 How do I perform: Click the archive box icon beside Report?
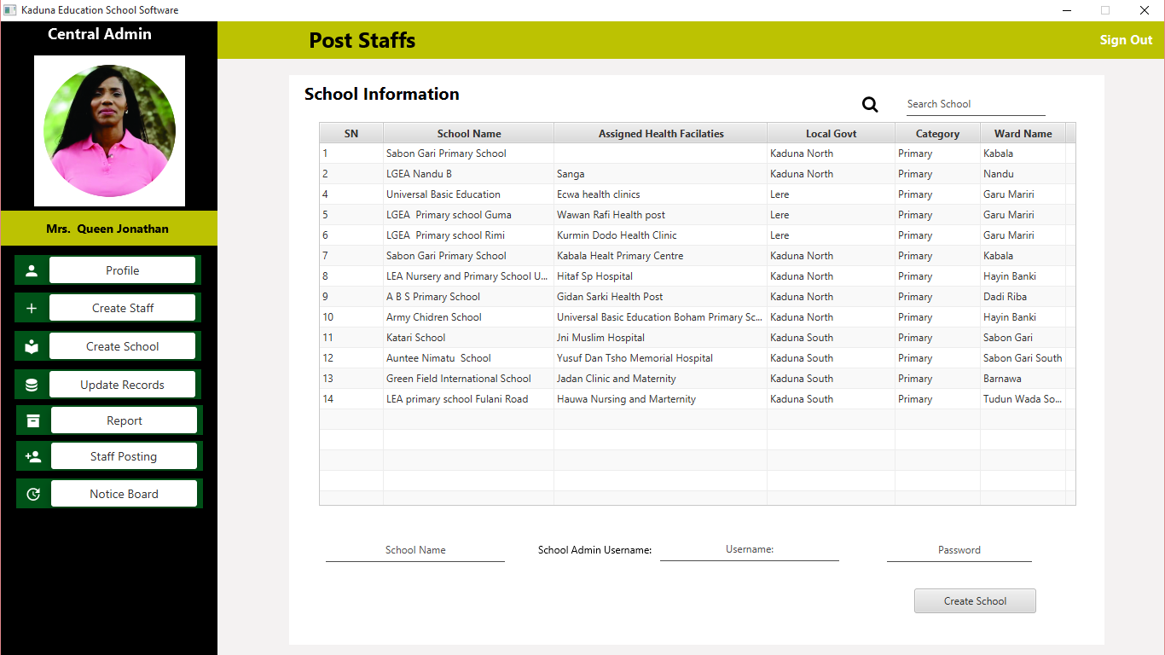coord(33,420)
